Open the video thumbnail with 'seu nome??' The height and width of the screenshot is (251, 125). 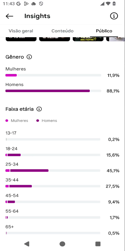(88, 39)
